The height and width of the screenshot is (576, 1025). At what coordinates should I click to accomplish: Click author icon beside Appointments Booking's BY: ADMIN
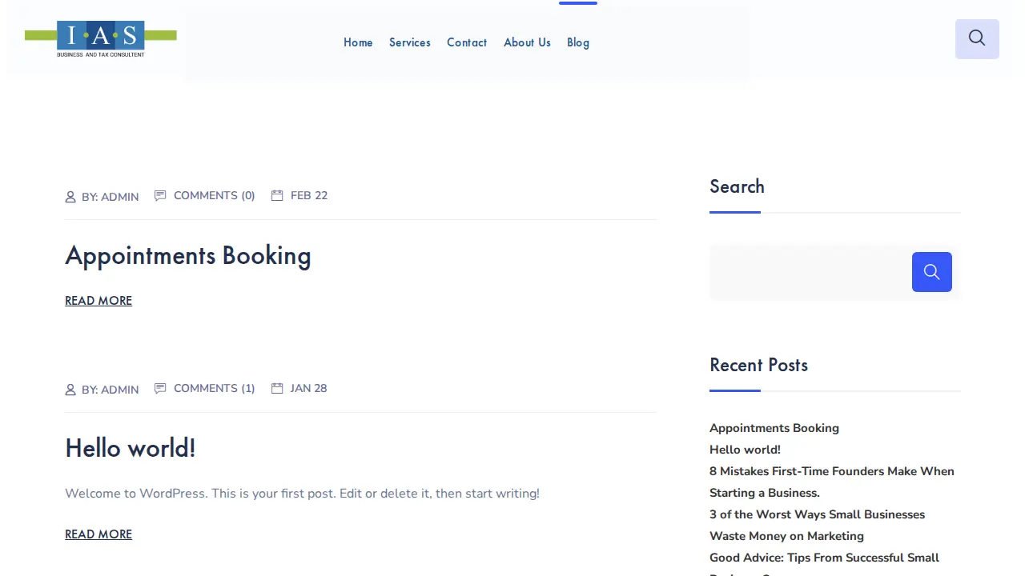[x=70, y=197]
